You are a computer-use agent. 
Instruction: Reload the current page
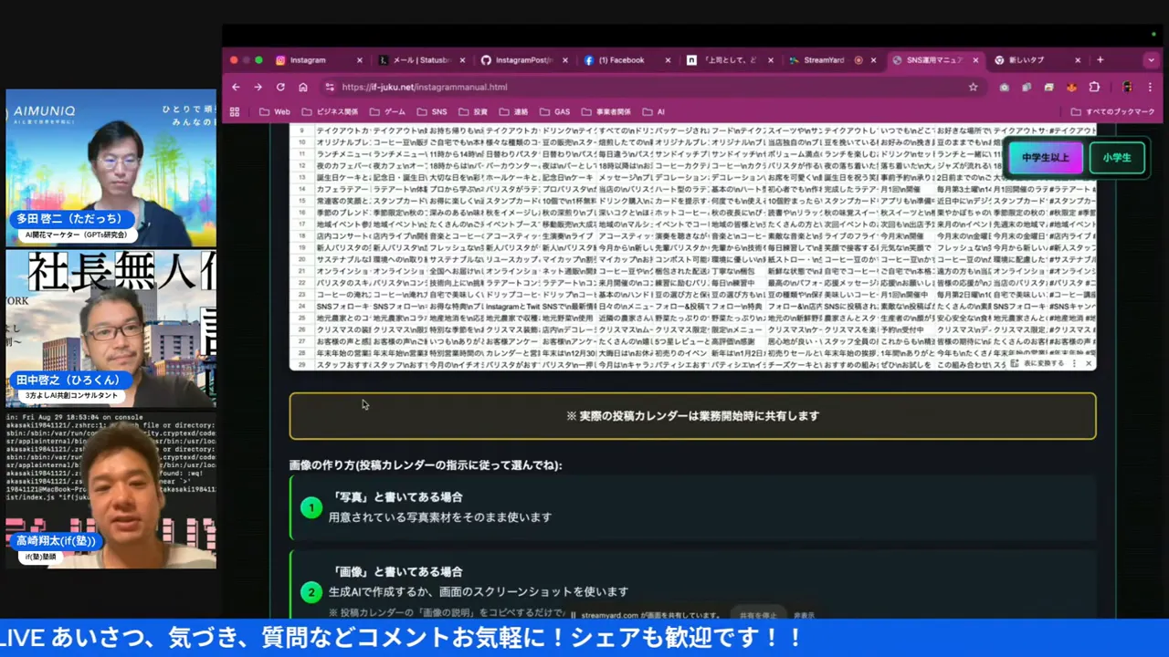click(x=280, y=87)
